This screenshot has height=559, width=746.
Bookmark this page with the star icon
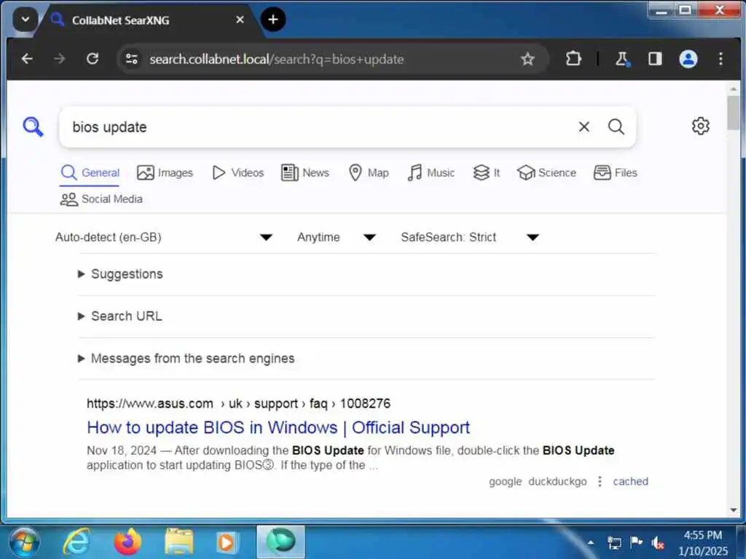tap(527, 59)
